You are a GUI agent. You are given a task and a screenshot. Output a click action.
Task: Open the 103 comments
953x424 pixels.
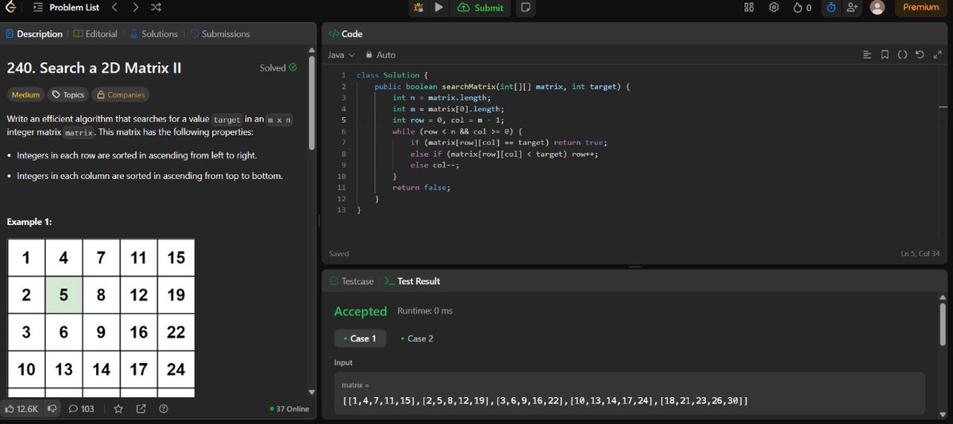pos(82,409)
